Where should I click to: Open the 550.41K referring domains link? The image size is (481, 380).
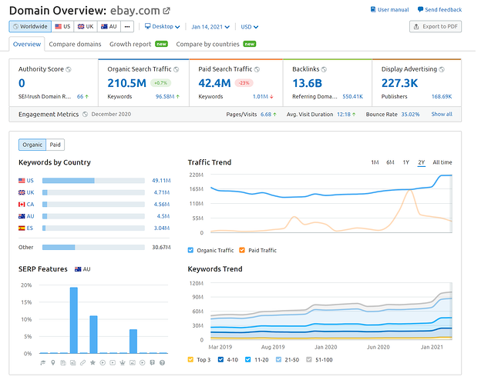353,96
